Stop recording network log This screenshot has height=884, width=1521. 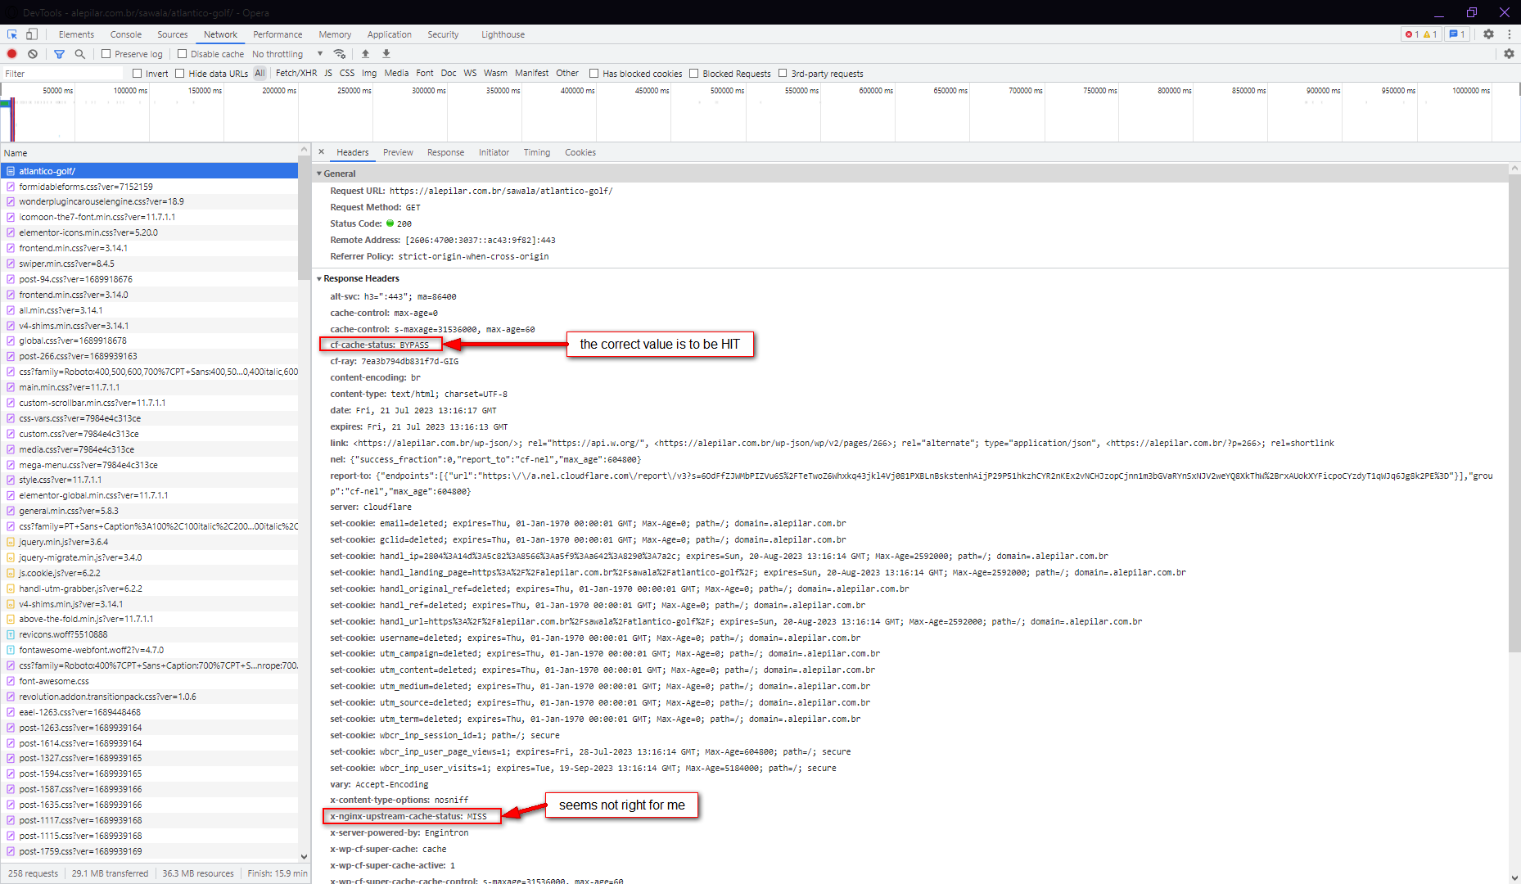pyautogui.click(x=12, y=54)
